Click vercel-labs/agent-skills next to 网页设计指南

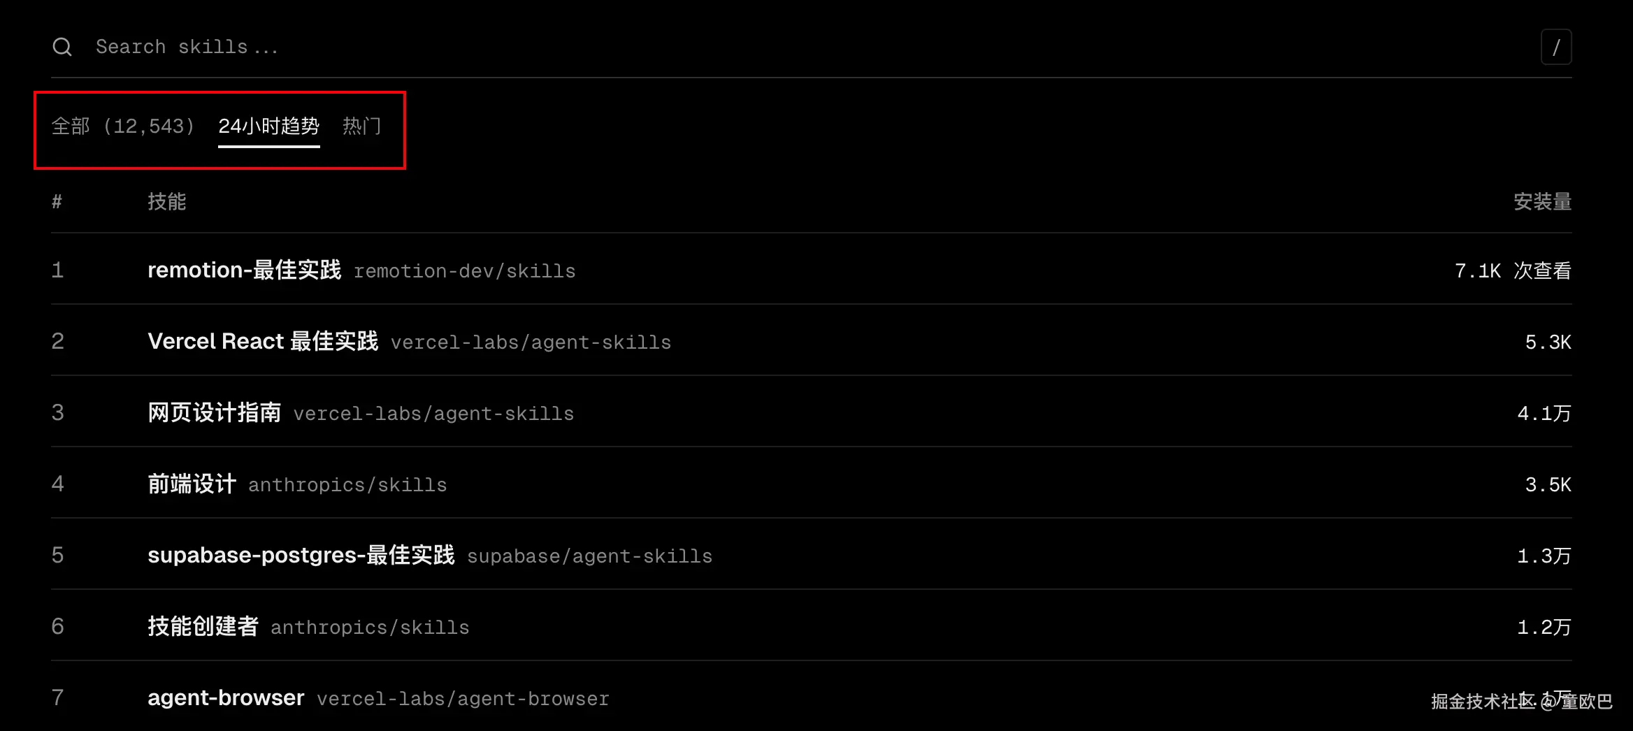433,414
